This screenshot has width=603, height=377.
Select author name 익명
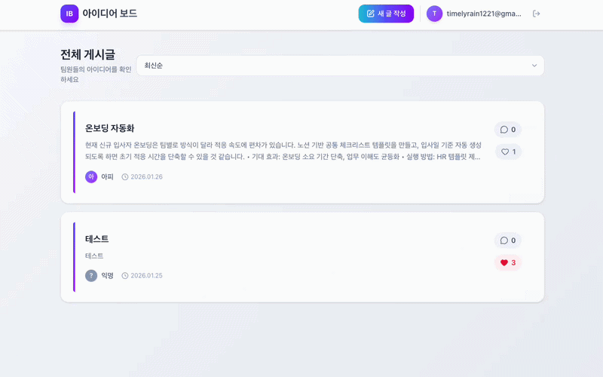(x=107, y=275)
